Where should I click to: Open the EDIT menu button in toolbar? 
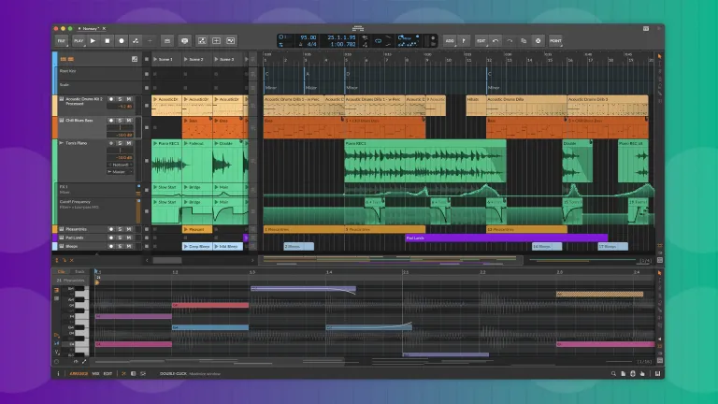(481, 41)
